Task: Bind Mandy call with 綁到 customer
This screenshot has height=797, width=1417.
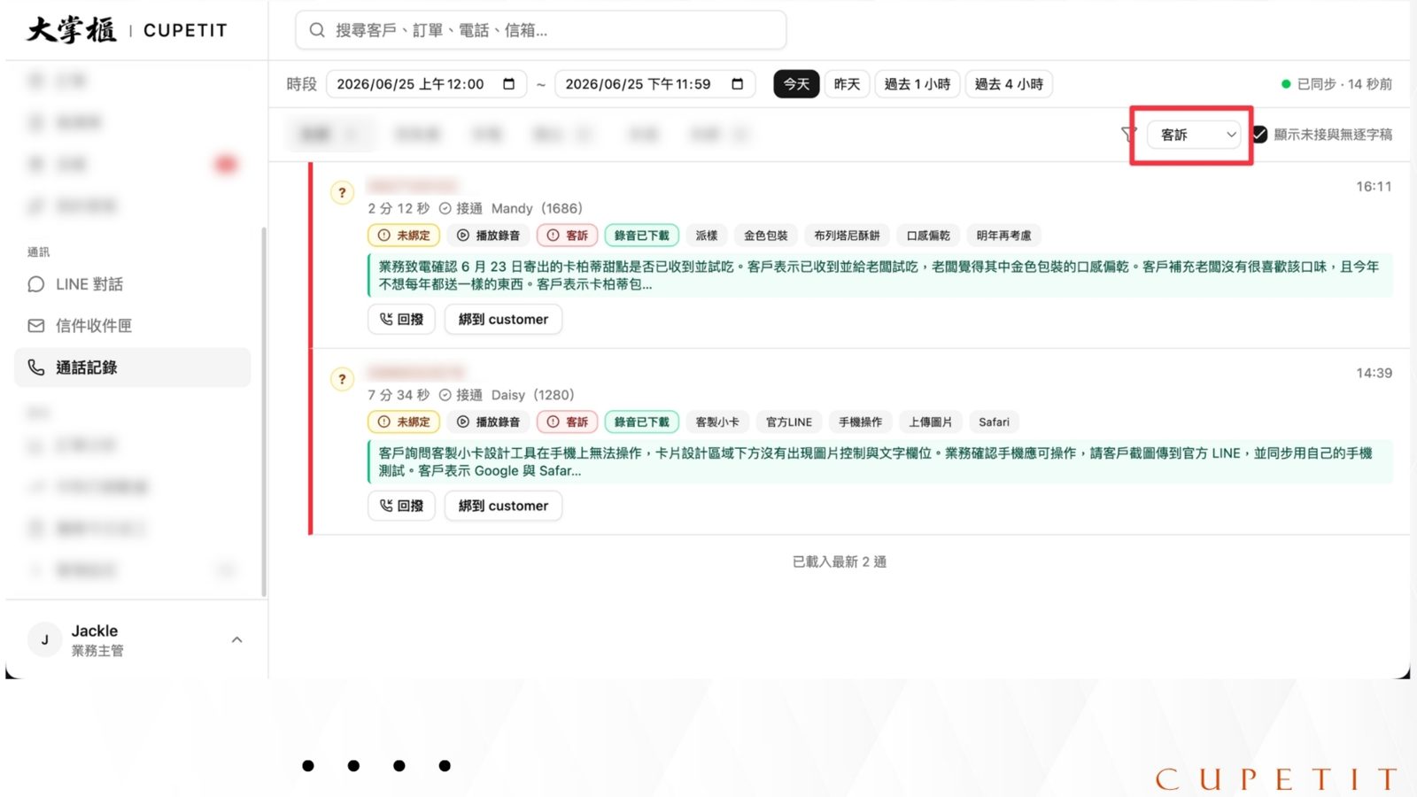Action: coord(503,319)
